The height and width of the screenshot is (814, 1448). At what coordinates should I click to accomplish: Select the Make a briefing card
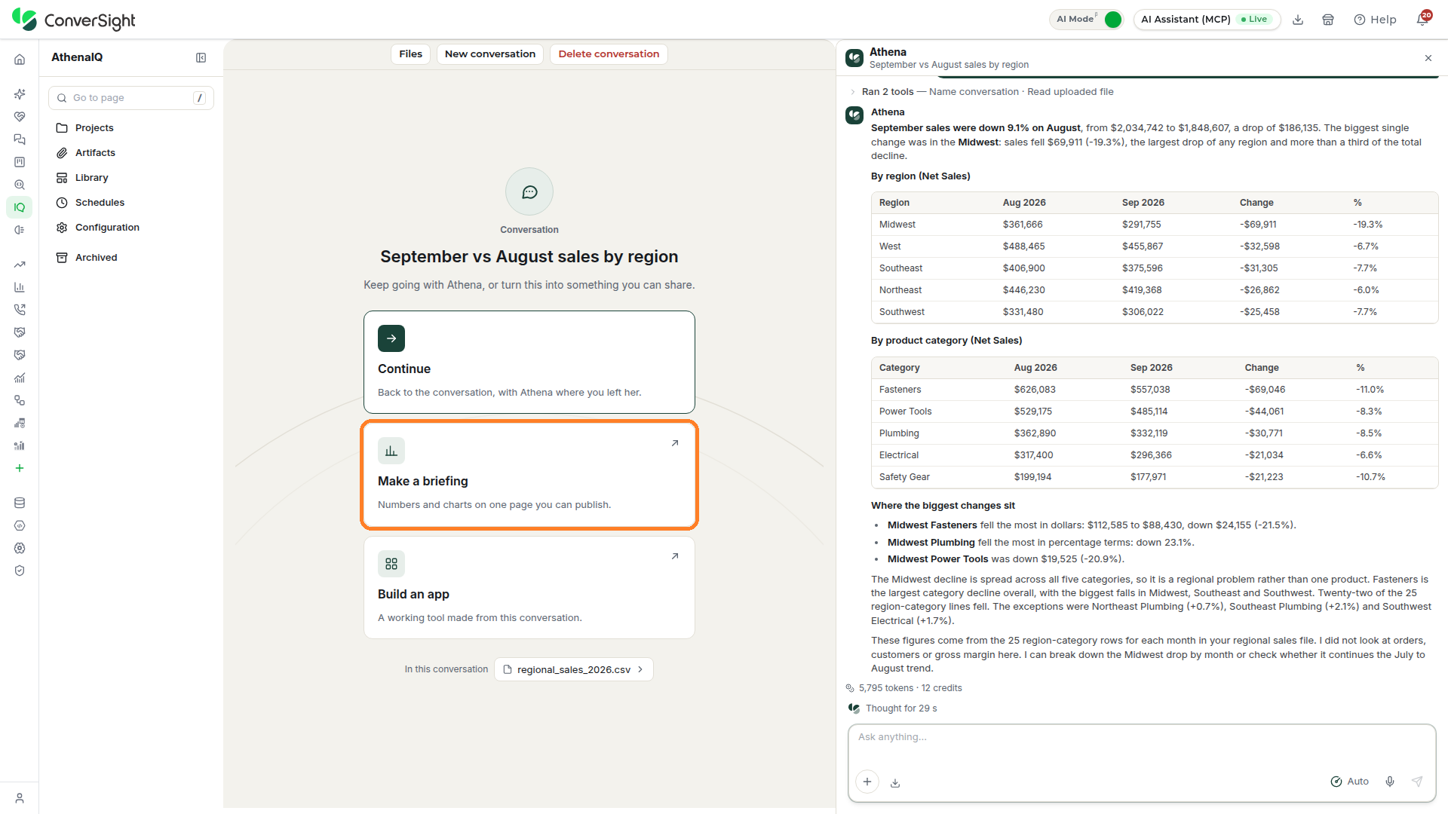(529, 475)
